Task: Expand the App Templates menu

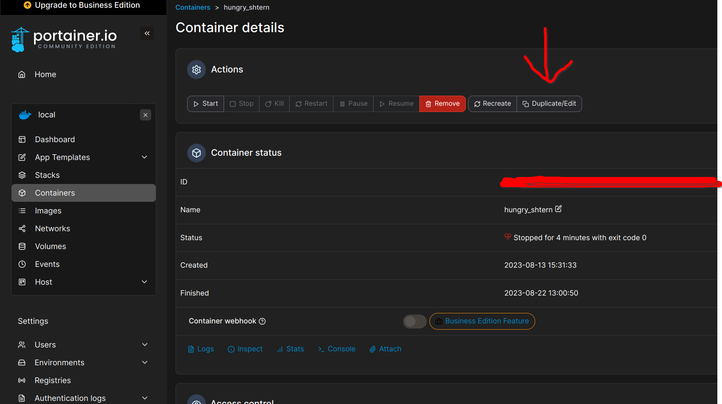Action: 145,157
